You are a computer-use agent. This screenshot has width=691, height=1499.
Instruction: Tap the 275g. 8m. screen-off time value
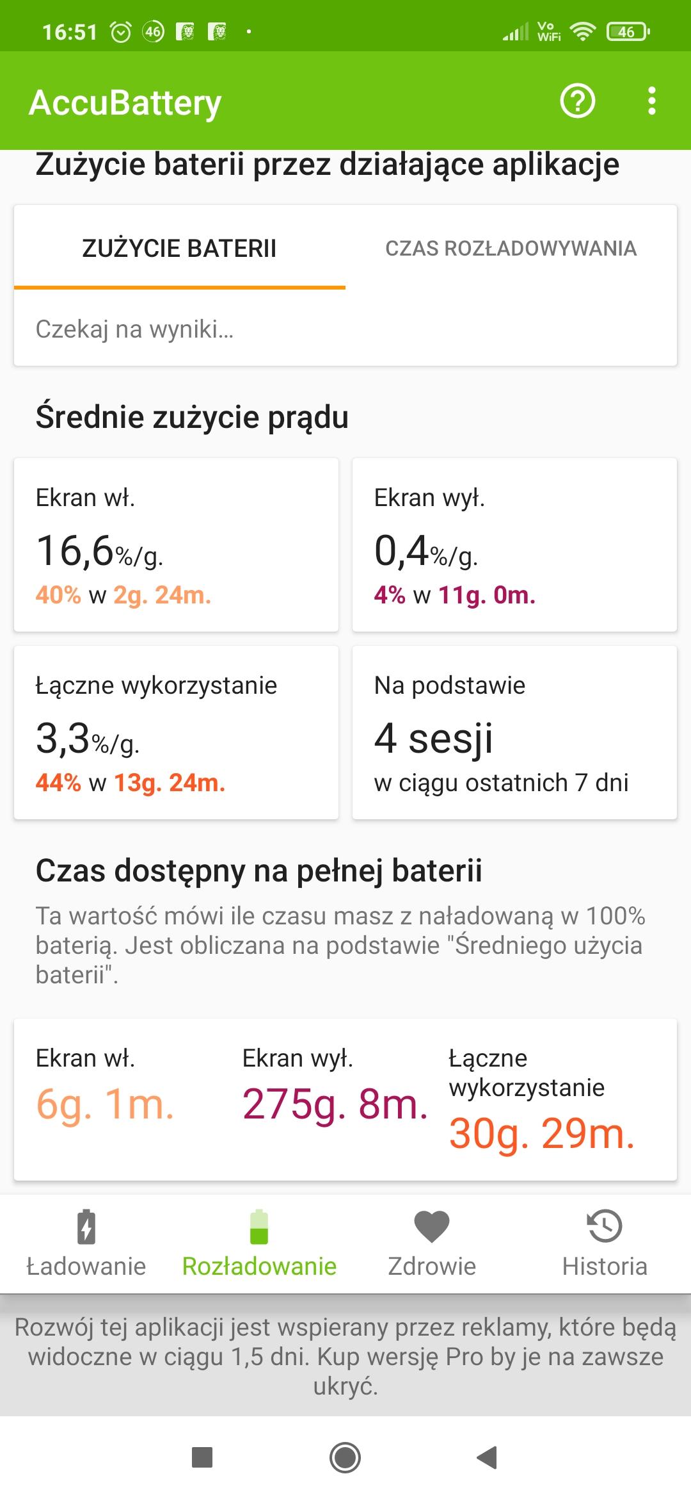click(x=335, y=1104)
